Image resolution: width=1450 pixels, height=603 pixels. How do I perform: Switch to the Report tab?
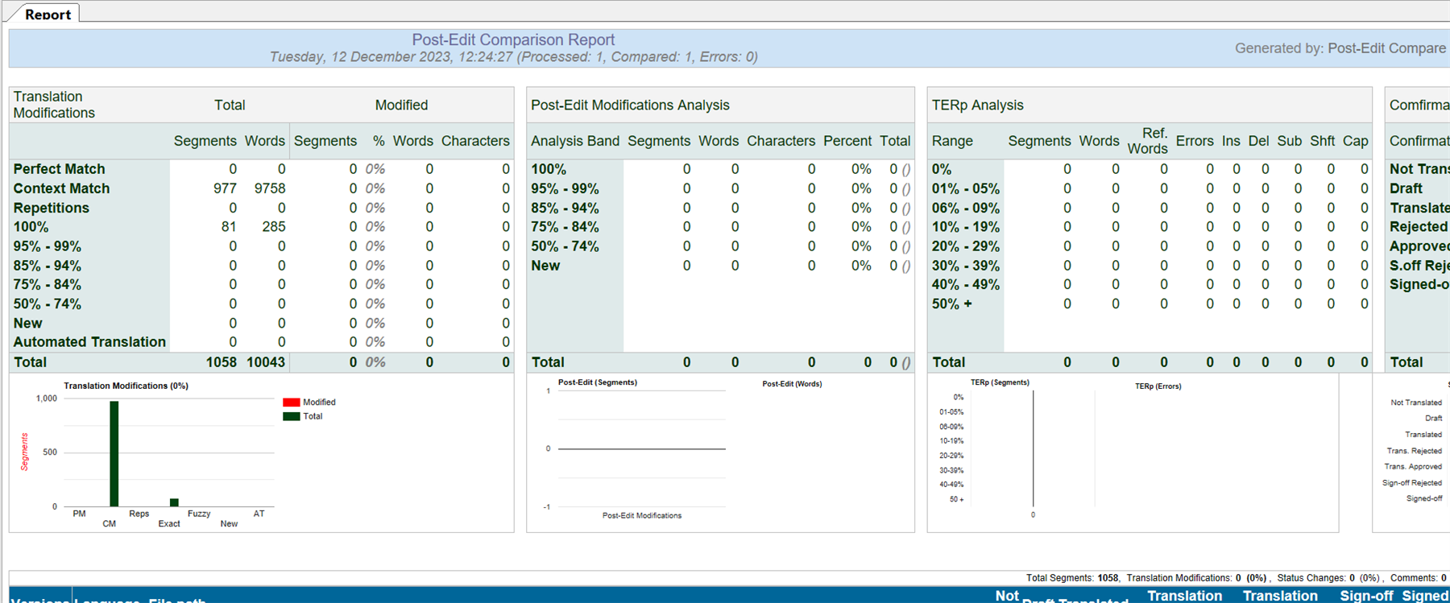[x=48, y=14]
